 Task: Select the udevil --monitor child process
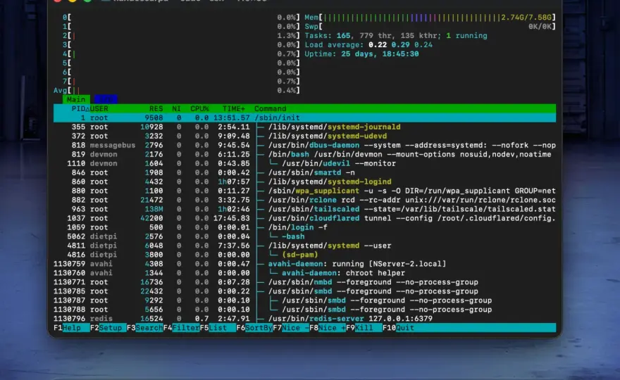point(304,163)
